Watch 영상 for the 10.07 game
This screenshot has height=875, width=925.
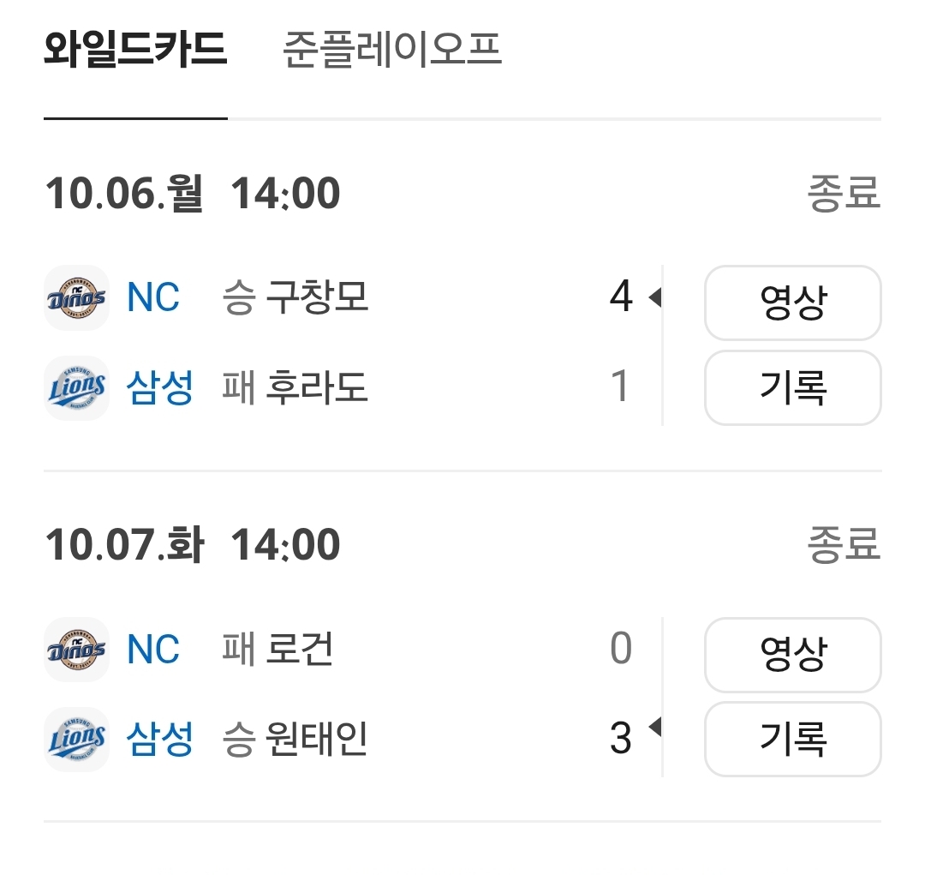pyautogui.click(x=792, y=655)
